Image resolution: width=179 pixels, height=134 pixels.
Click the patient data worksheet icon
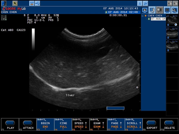click(152, 10)
